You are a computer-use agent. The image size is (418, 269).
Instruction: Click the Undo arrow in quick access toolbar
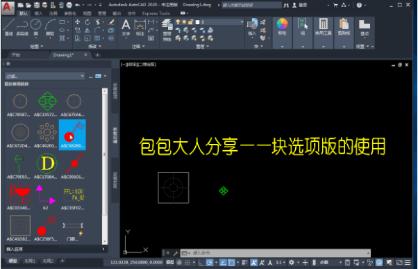(x=78, y=5)
